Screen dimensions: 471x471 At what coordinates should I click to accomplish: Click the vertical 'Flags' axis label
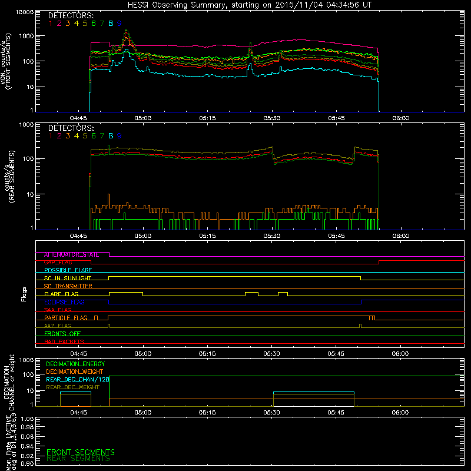[24, 294]
